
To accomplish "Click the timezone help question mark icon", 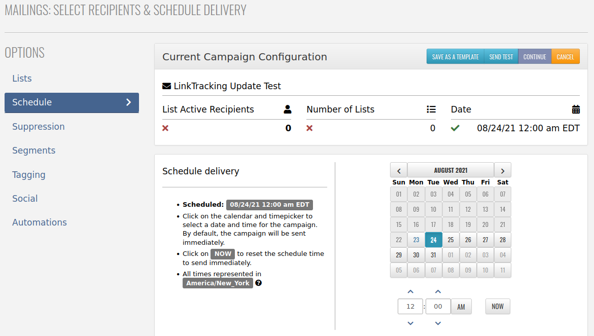I will [258, 283].
